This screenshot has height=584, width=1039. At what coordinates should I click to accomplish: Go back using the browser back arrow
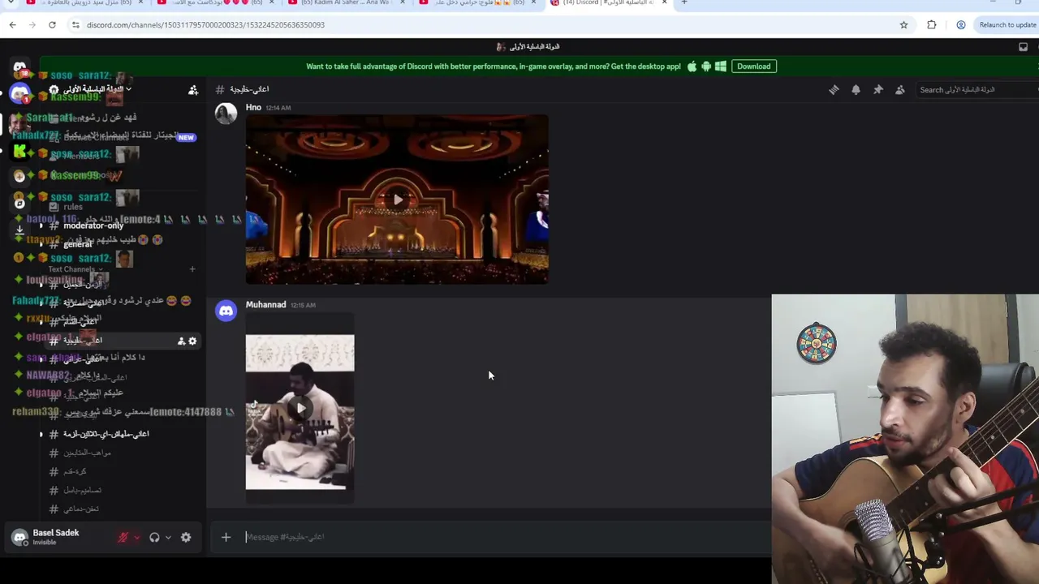click(13, 25)
